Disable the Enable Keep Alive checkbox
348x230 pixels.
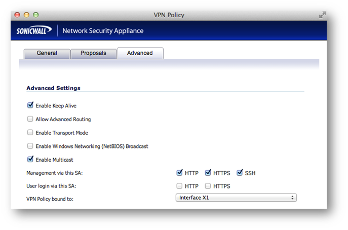point(30,106)
